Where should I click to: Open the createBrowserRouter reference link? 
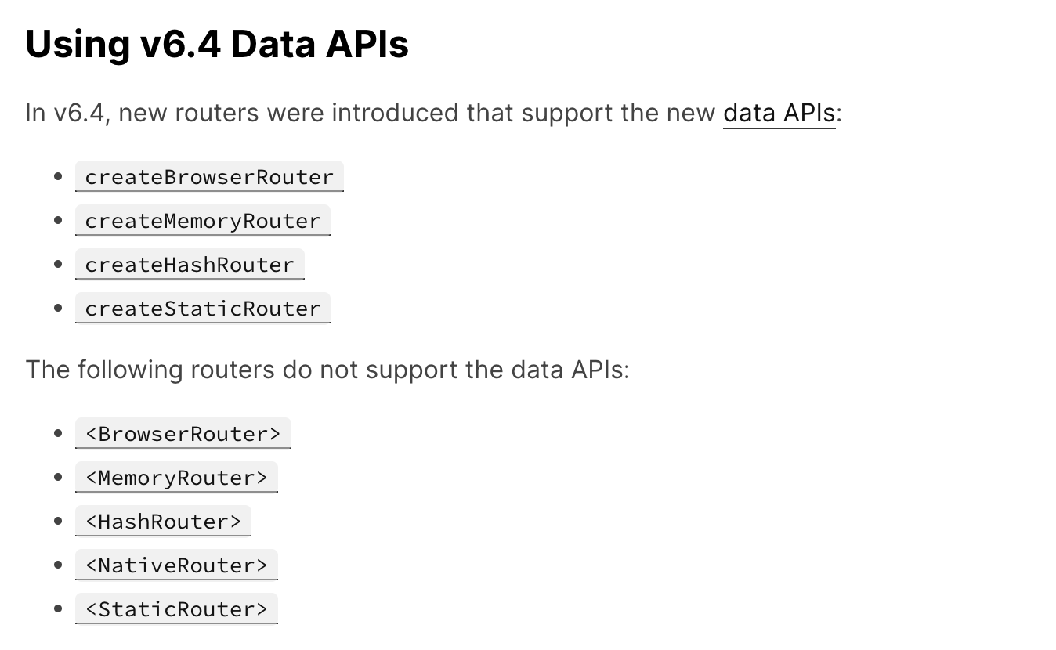pyautogui.click(x=209, y=177)
